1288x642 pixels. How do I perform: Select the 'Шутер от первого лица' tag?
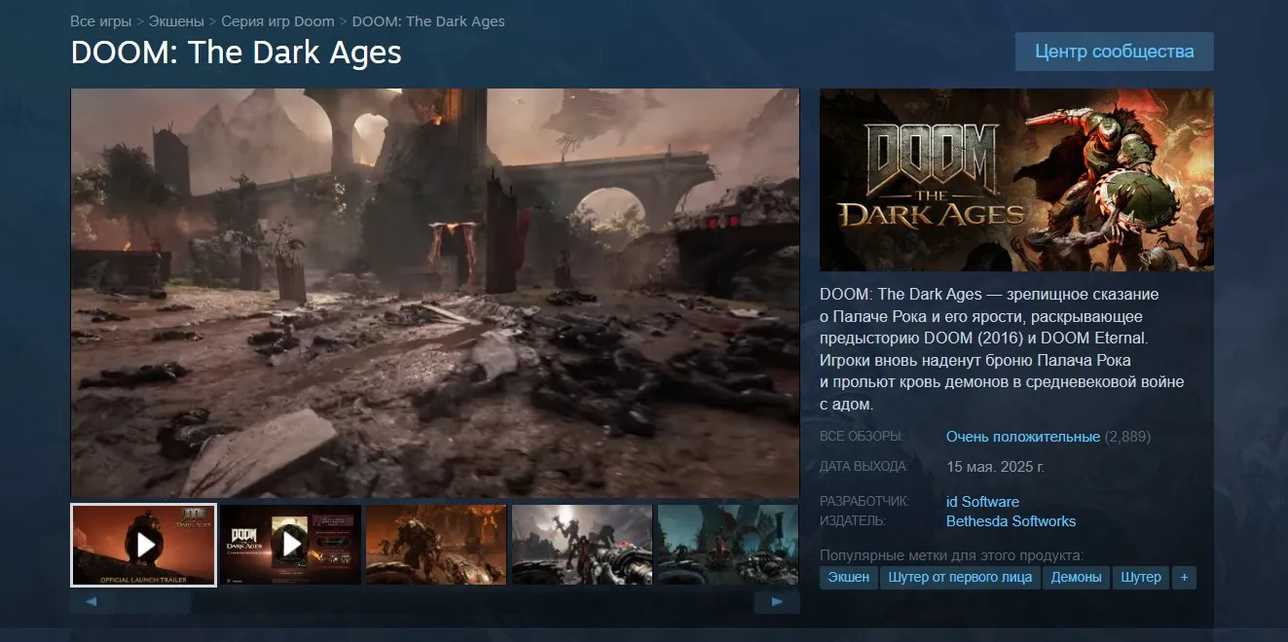pos(960,577)
